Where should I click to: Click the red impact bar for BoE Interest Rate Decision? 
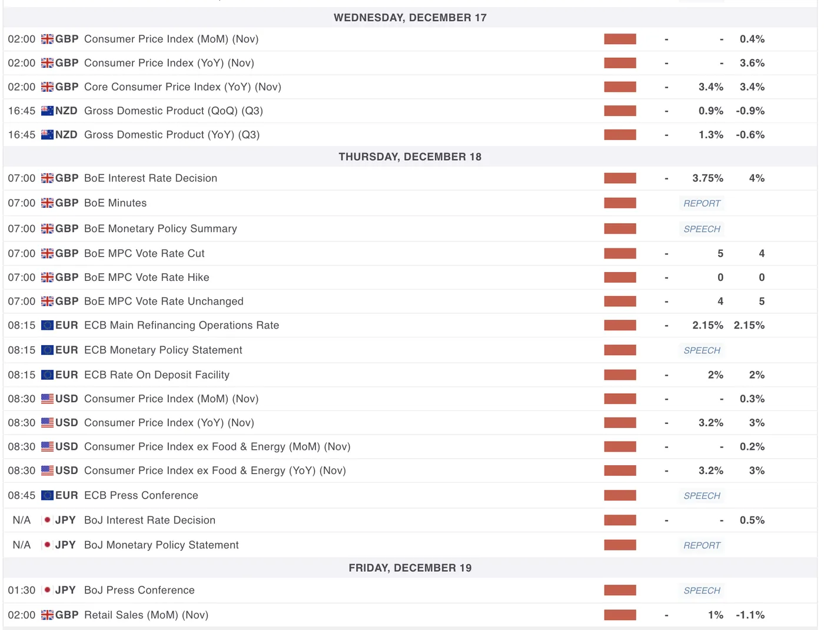pyautogui.click(x=620, y=178)
